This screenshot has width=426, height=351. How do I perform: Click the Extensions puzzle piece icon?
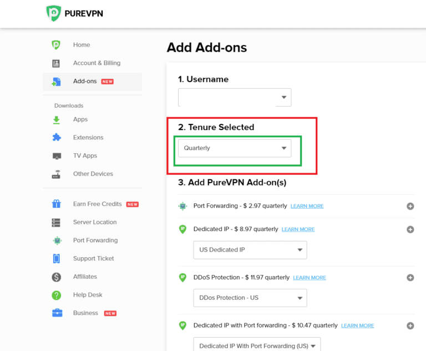(x=56, y=138)
